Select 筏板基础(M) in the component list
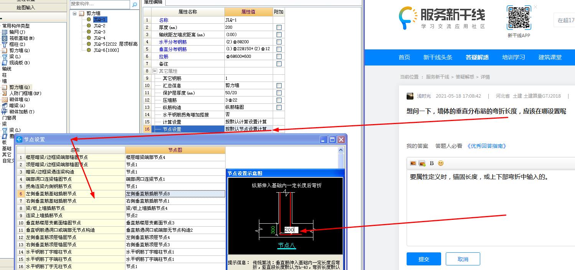 tap(18, 38)
